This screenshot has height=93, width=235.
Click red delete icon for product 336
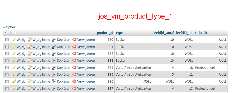[74, 81]
